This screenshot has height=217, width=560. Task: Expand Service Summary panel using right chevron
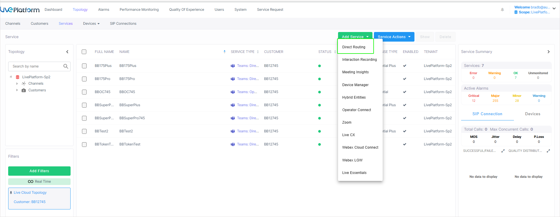(x=548, y=52)
